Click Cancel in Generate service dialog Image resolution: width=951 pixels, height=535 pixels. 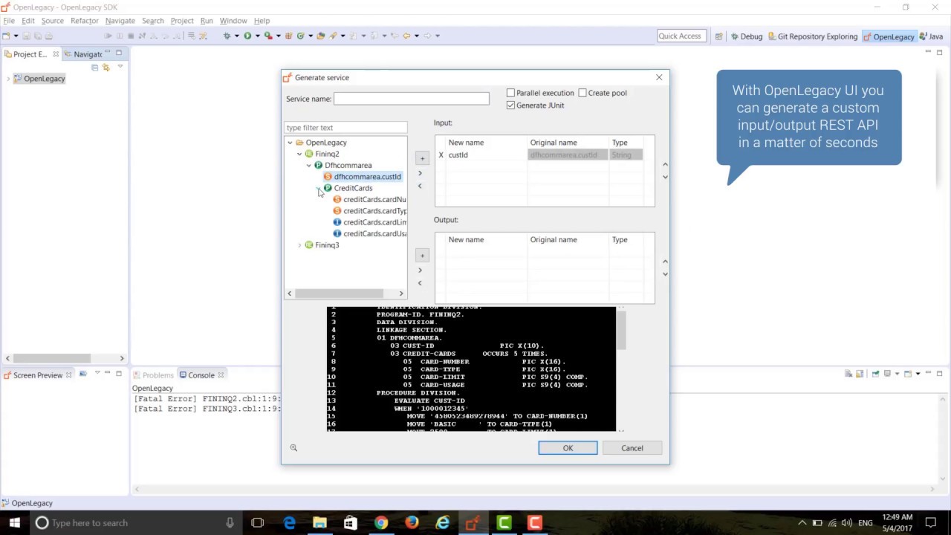pyautogui.click(x=632, y=448)
